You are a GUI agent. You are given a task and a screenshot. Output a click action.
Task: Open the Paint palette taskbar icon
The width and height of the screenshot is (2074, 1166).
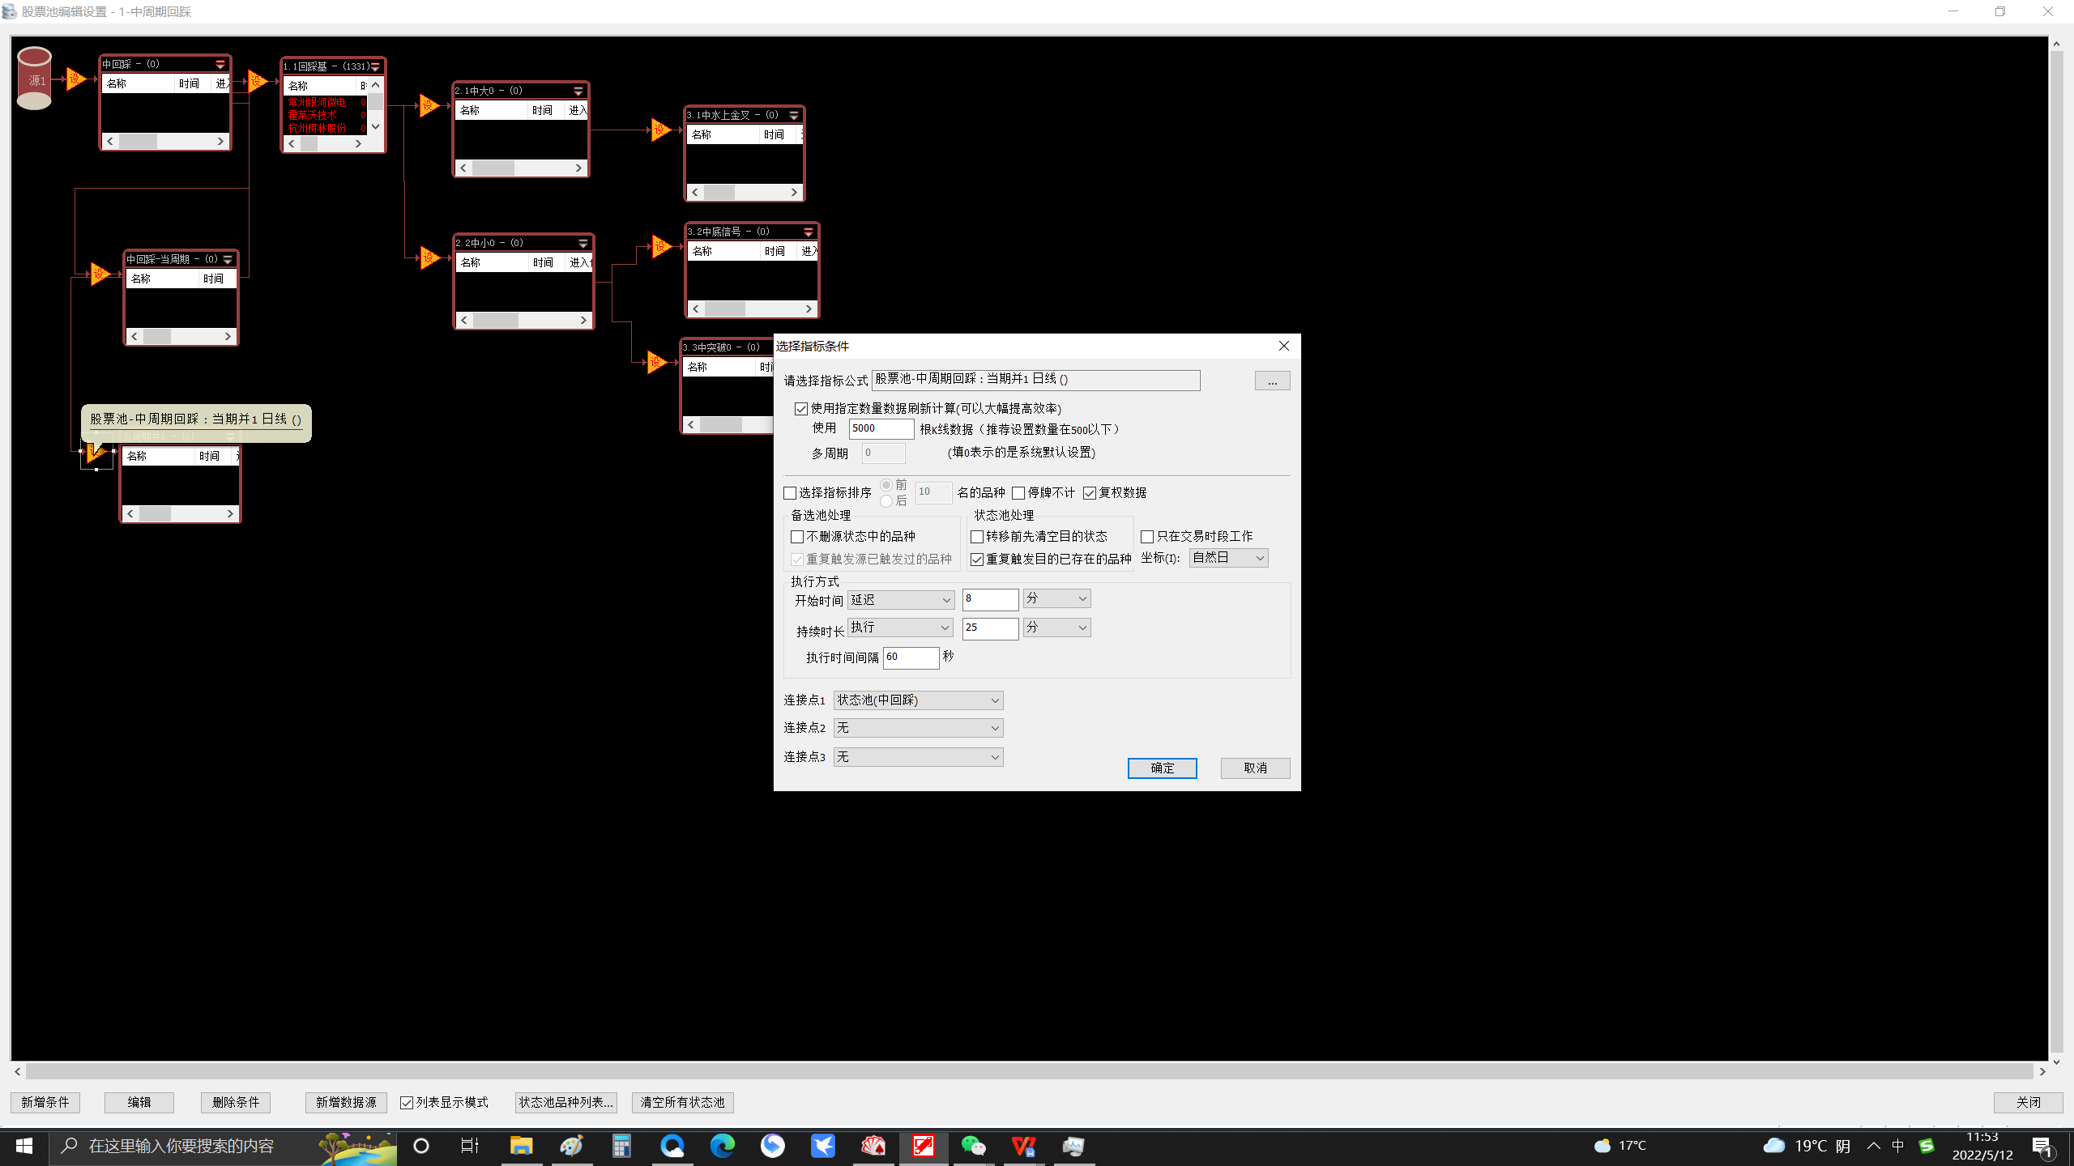pos(571,1146)
